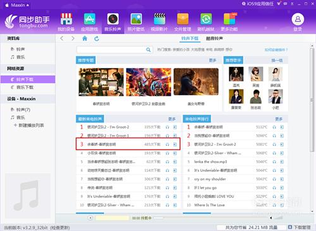Viewport: 316px width, 231px height.
Task: Click song 'Where Is The Love'
Action: pyautogui.click(x=209, y=205)
